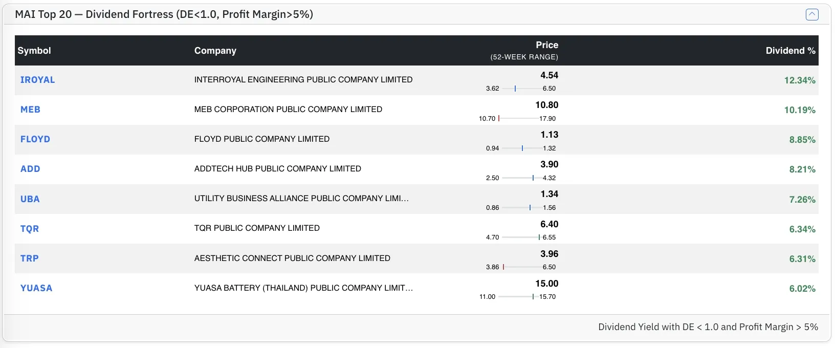Select MEB CORPORATION PUBLIC COMPANY LIMITED text
The image size is (835, 348).
point(288,110)
